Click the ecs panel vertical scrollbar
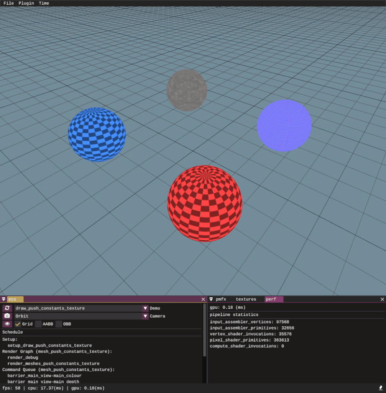Image resolution: width=386 pixels, height=393 pixels. pos(205,330)
